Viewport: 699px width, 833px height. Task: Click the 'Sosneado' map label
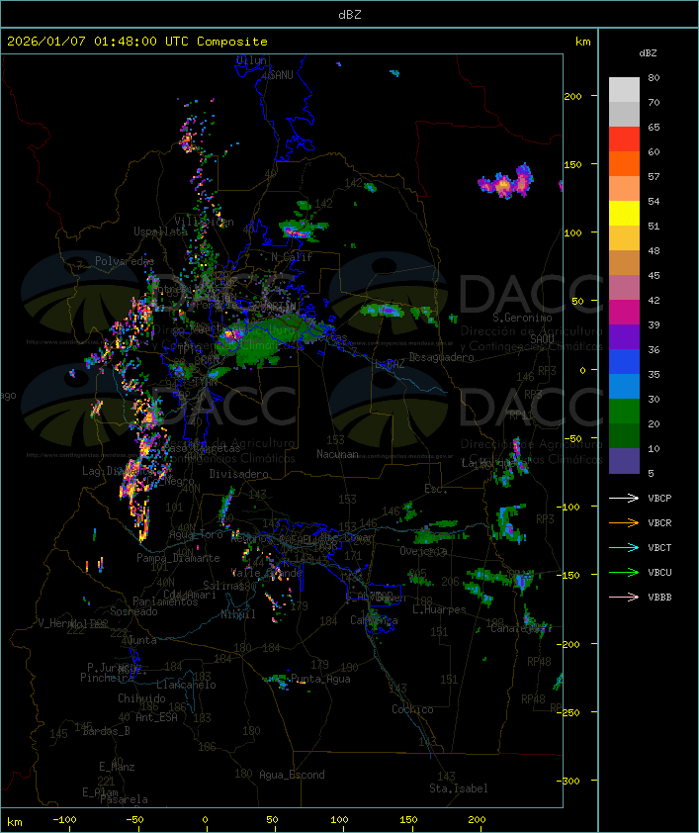(x=133, y=611)
